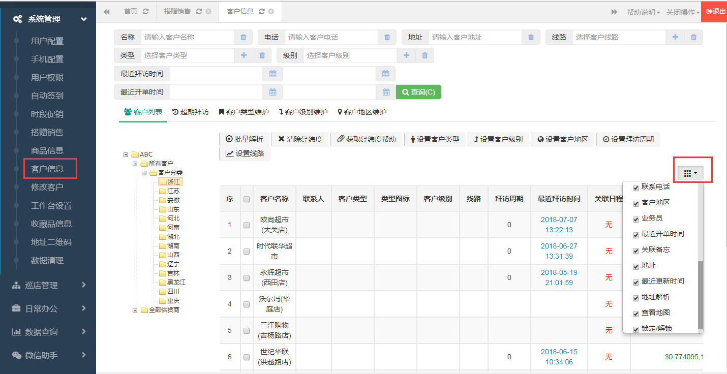Click the 批量解析 button
The height and width of the screenshot is (374, 727).
pyautogui.click(x=245, y=139)
